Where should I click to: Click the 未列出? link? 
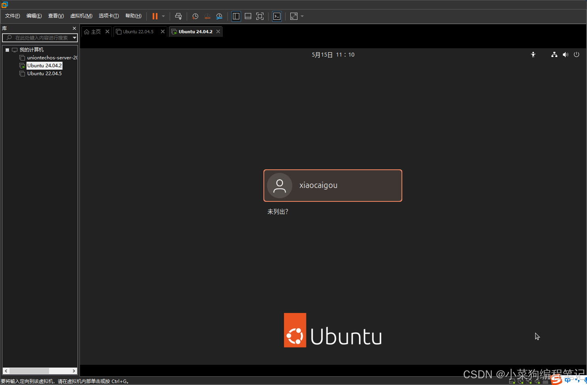[x=278, y=212]
